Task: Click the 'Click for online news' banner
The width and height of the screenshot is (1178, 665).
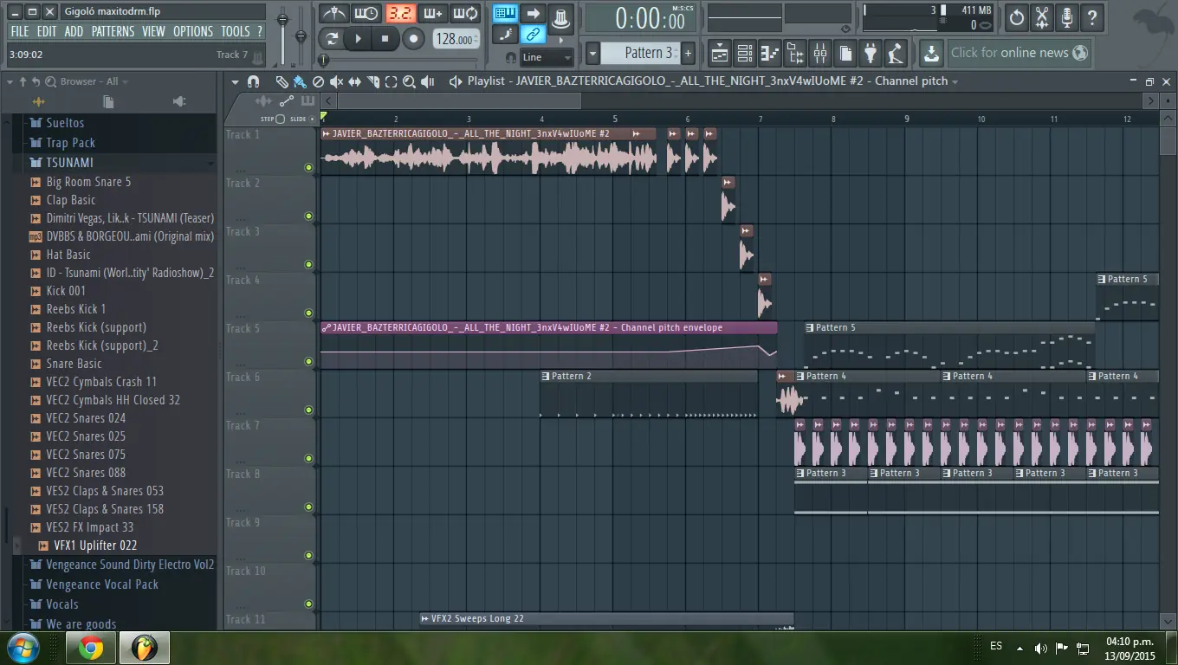Action: [1019, 53]
